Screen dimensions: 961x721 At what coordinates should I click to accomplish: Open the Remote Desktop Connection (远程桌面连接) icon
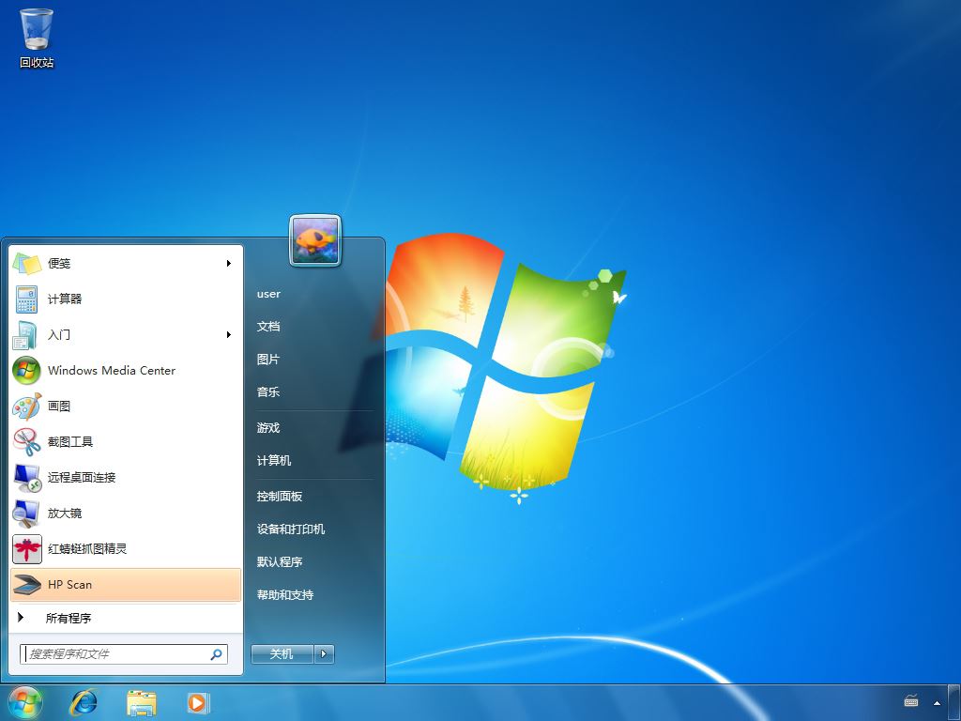pyautogui.click(x=26, y=477)
